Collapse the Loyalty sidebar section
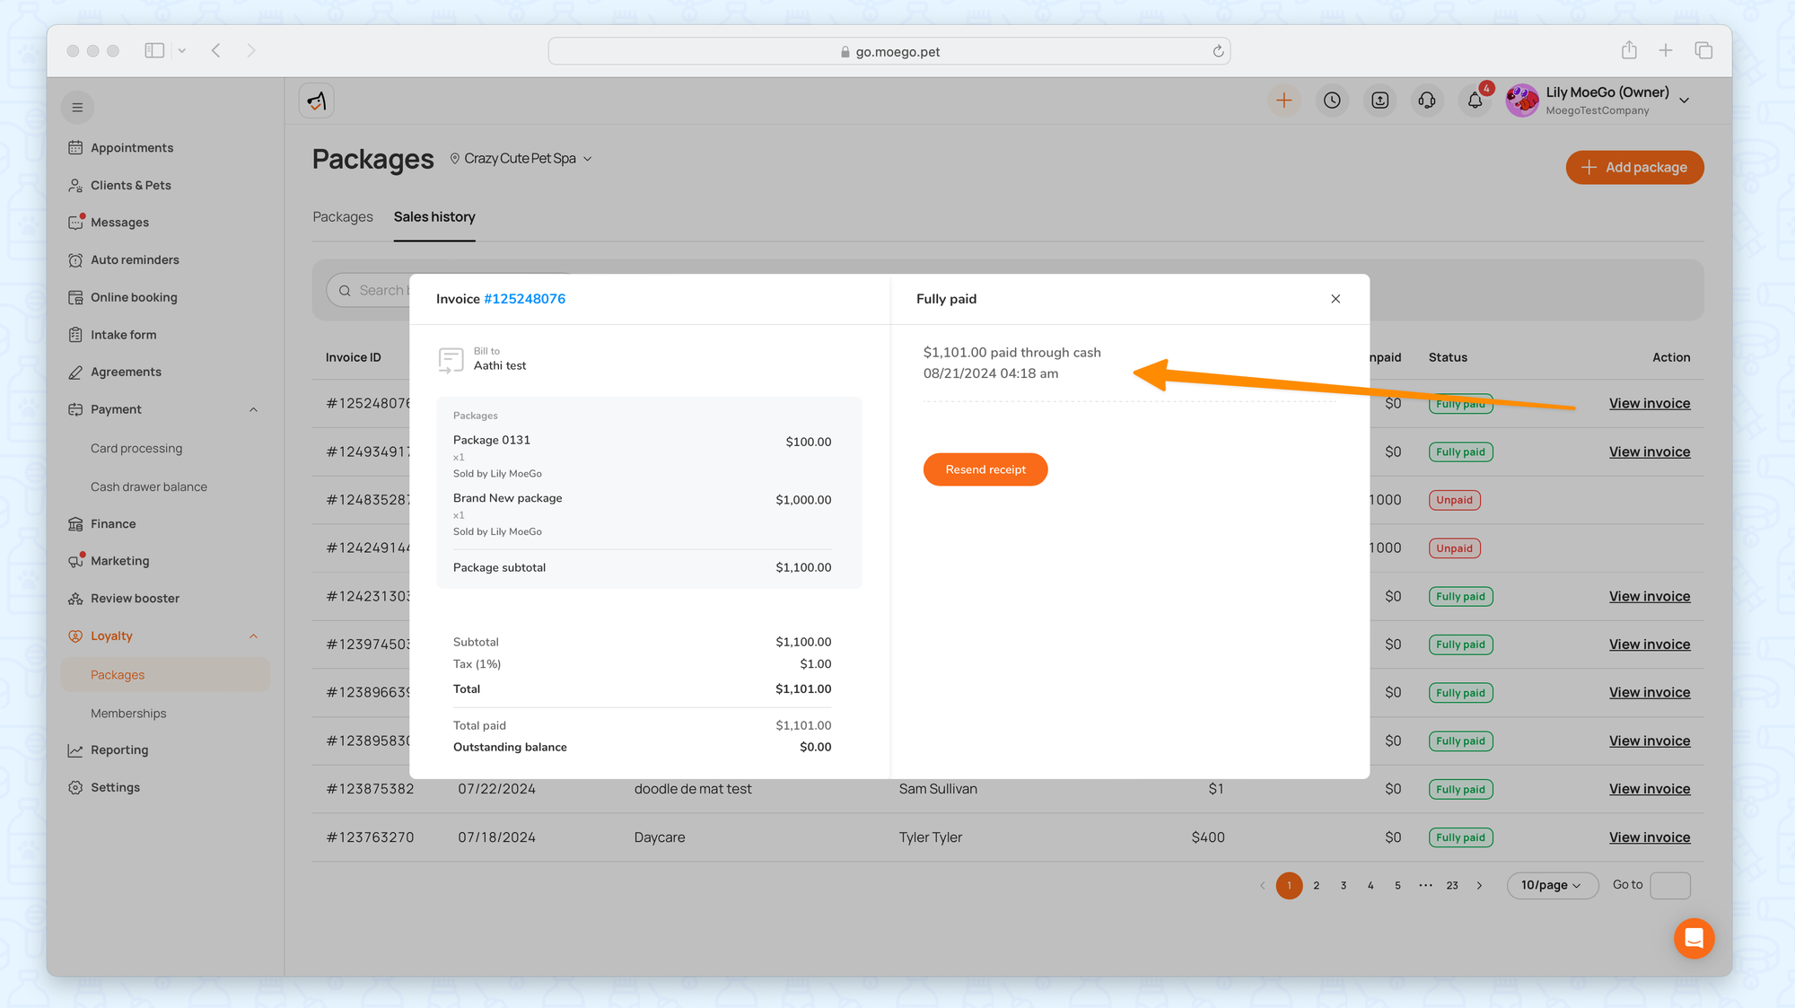Screen dimensions: 1795x1008 pyautogui.click(x=253, y=636)
